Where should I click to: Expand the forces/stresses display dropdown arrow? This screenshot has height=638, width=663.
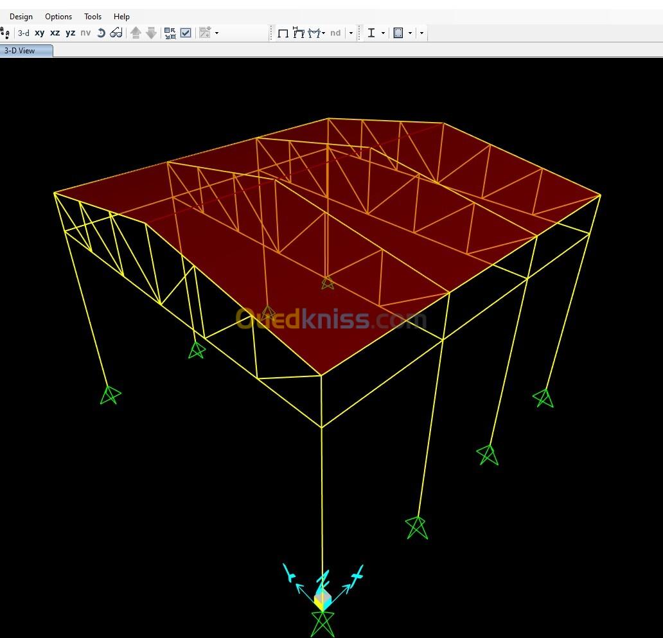[324, 33]
